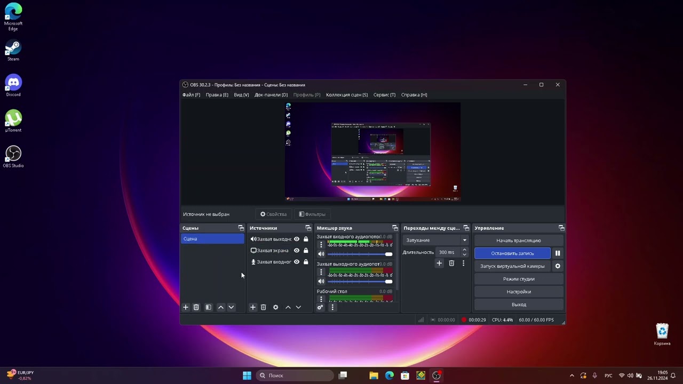Add a new scene with plus icon

pyautogui.click(x=186, y=307)
